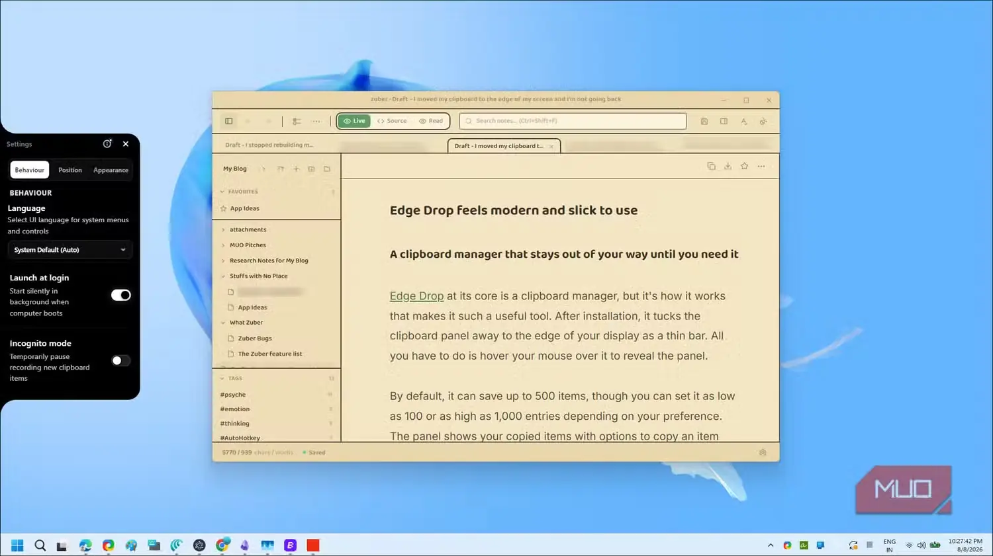Click the timer icon in Settings panel header
Screen dimensions: 993x556
[x=107, y=143]
